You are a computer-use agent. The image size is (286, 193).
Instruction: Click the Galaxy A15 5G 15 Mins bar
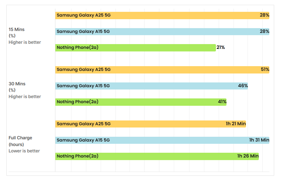click(162, 31)
